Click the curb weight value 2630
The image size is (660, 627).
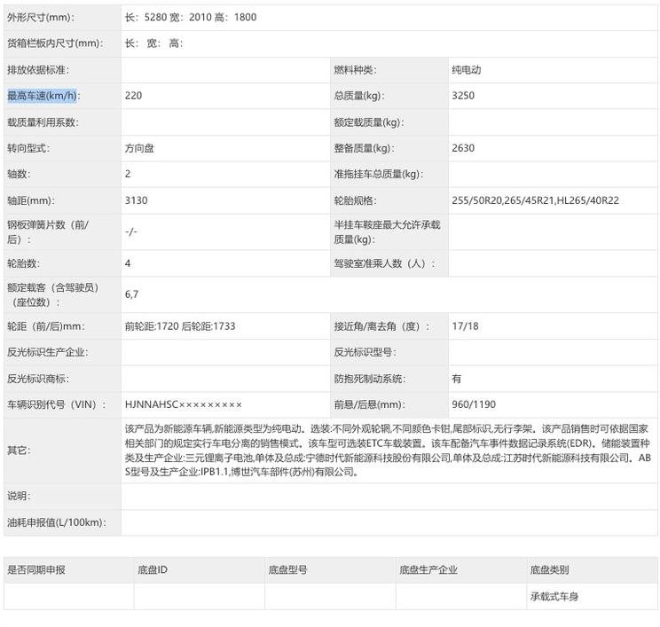coord(463,148)
